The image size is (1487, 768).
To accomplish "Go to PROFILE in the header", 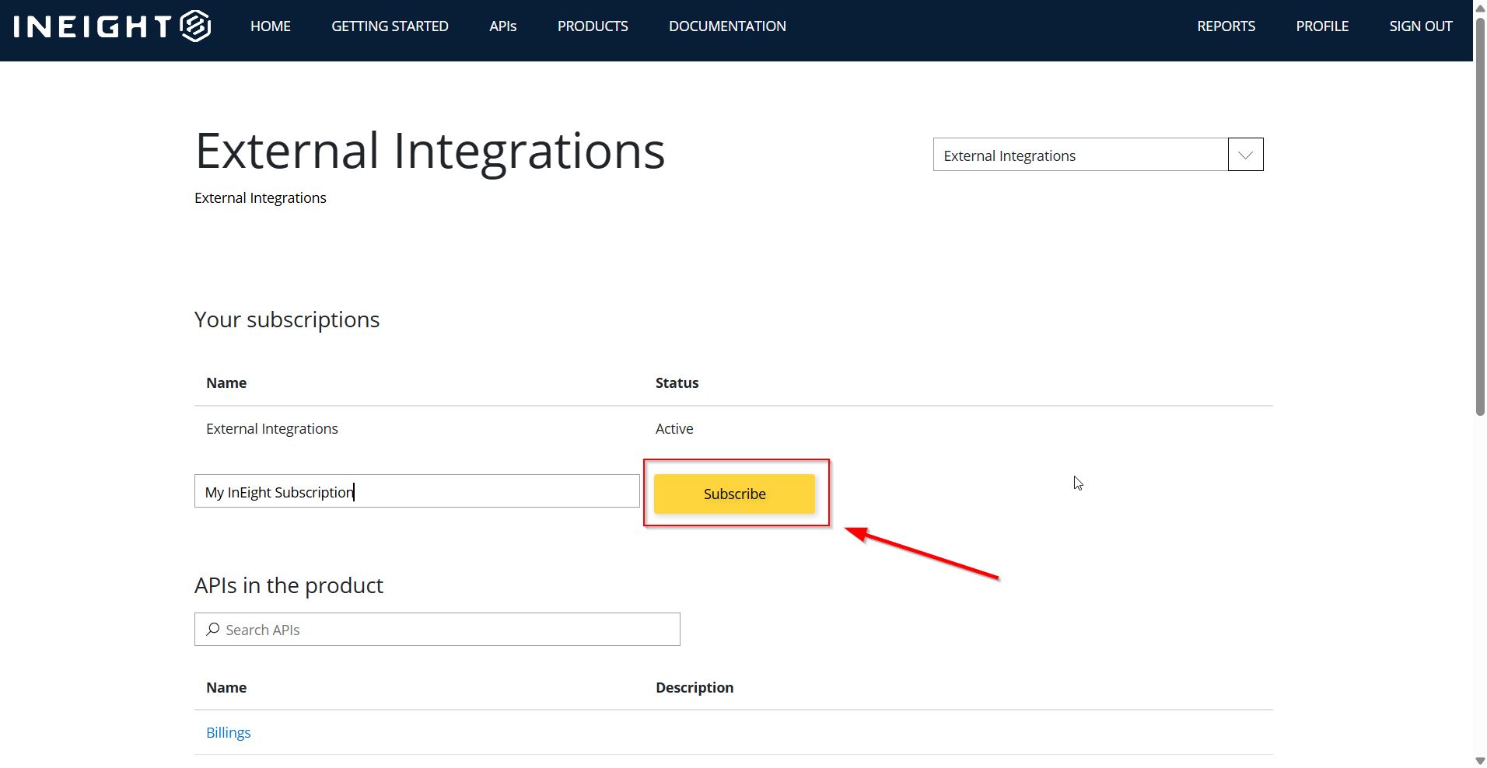I will point(1321,26).
